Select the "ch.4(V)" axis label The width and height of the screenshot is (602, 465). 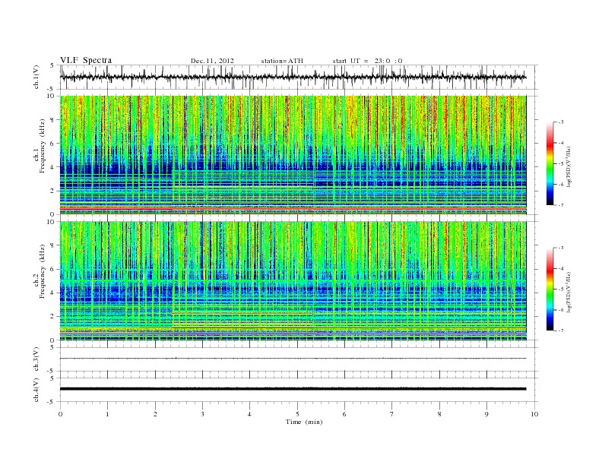coord(36,390)
